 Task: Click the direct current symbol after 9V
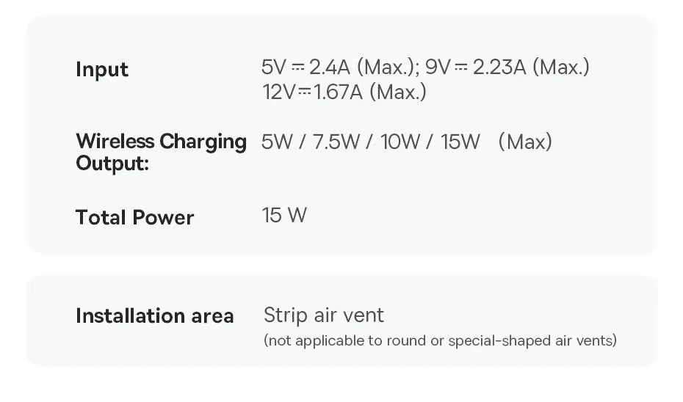click(461, 67)
